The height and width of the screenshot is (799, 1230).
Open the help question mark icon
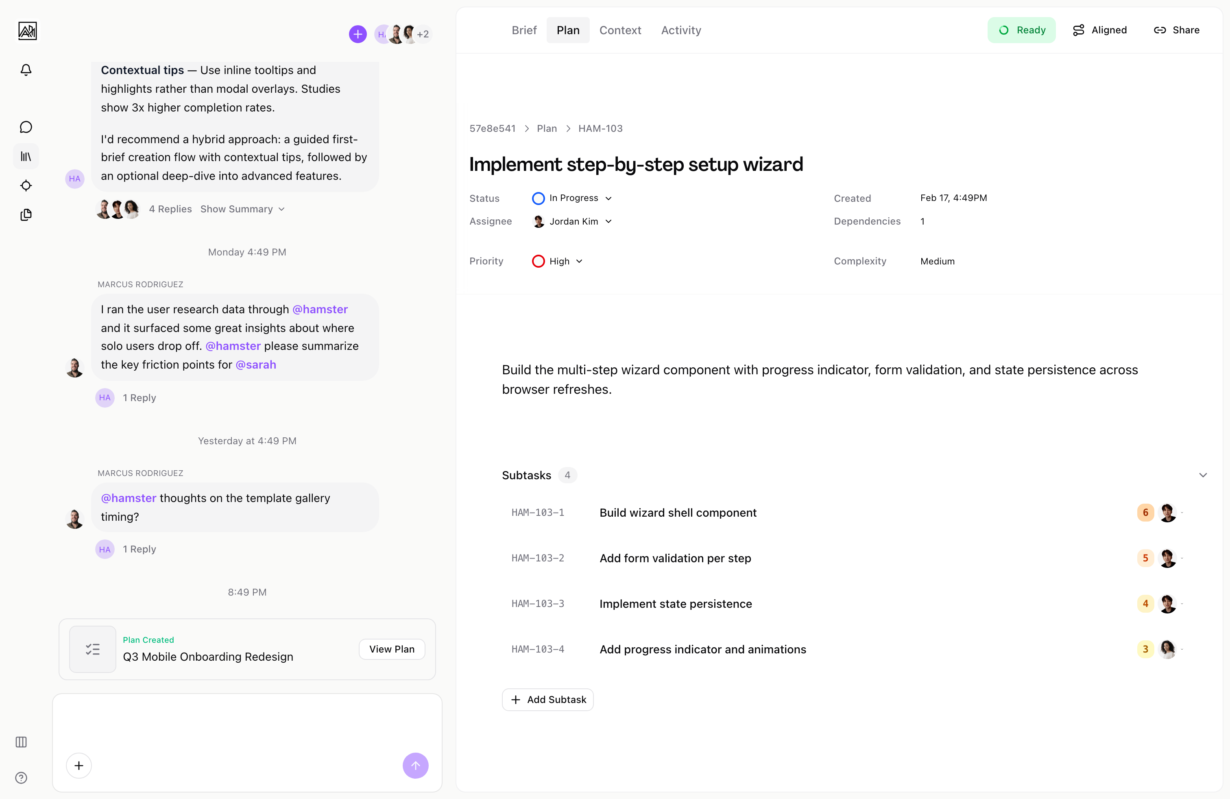[21, 778]
